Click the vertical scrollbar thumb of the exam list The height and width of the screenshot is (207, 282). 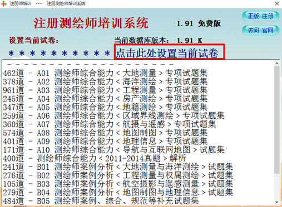(x=276, y=120)
